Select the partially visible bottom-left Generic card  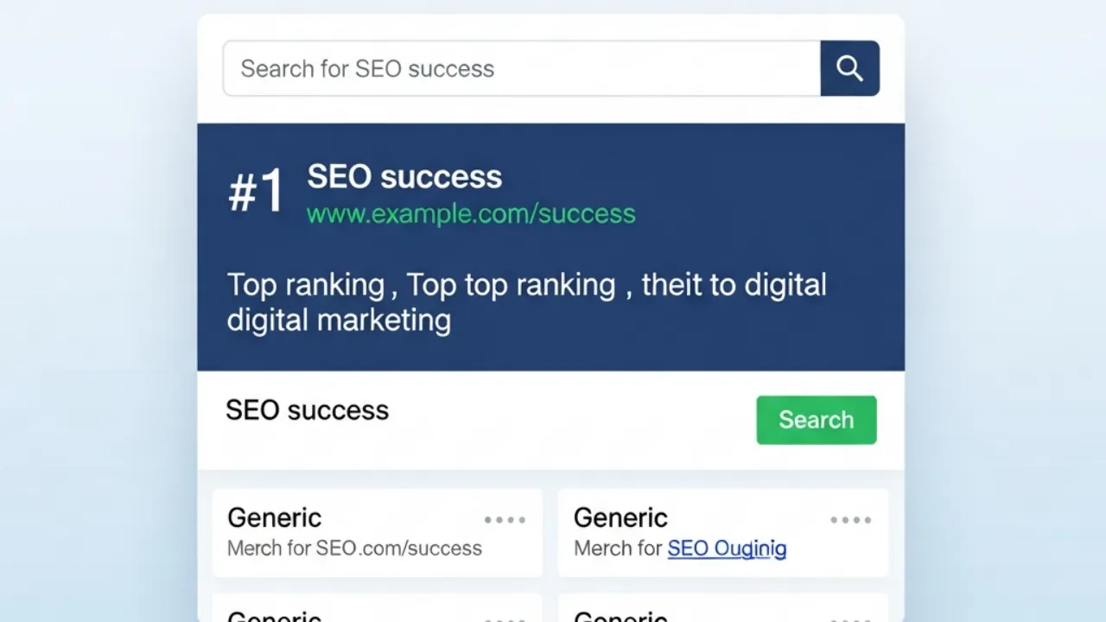377,608
